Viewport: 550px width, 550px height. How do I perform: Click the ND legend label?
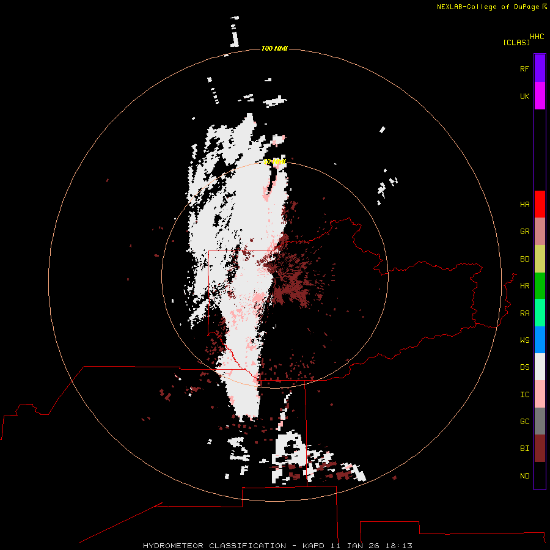tap(524, 476)
